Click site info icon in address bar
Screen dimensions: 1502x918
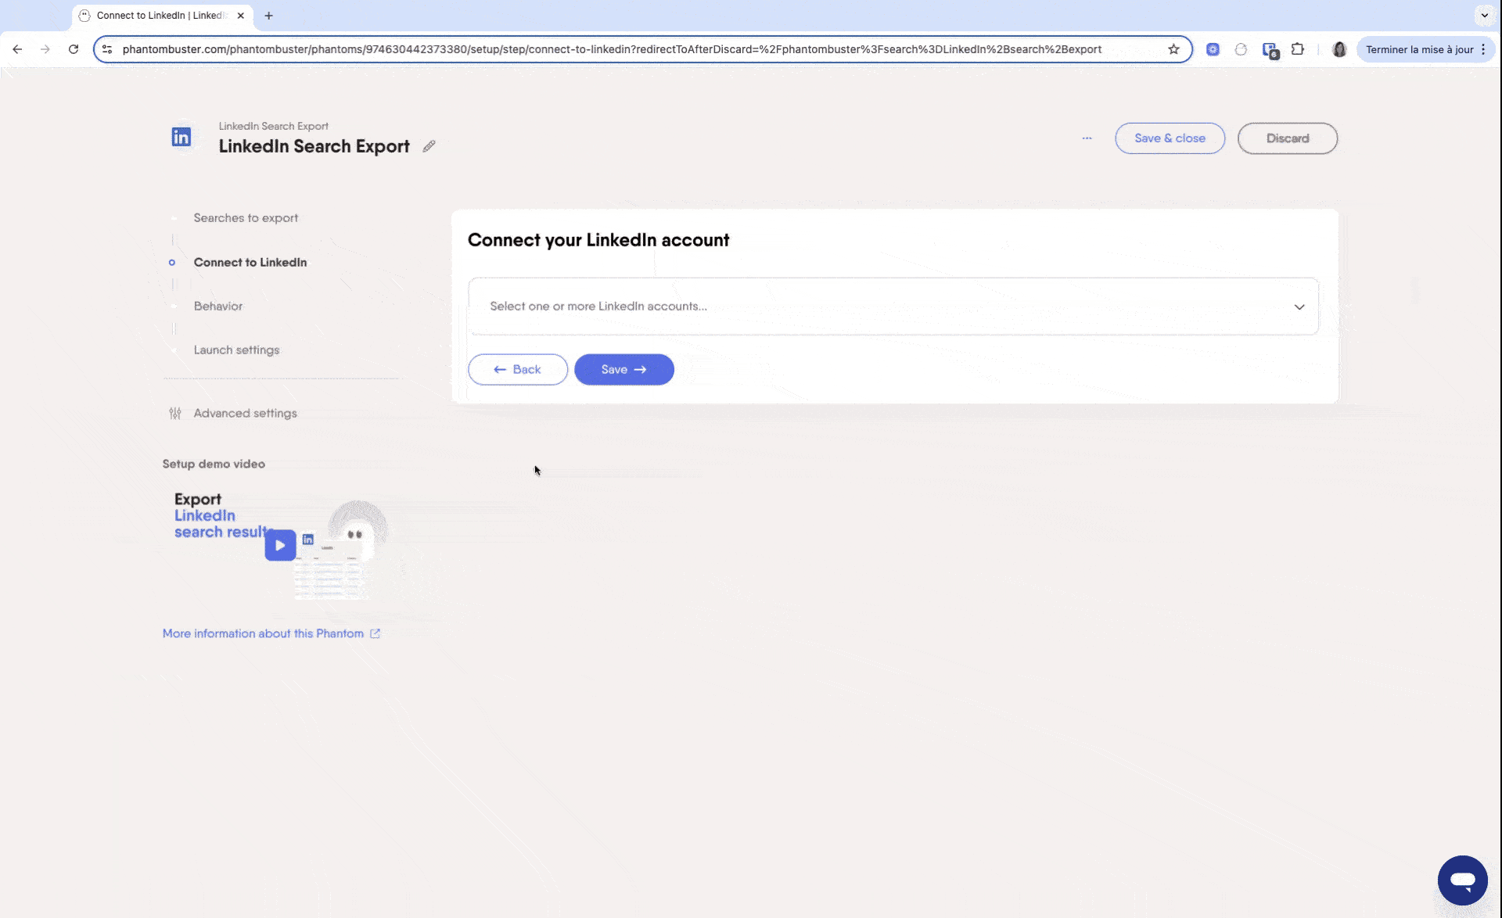point(107,49)
